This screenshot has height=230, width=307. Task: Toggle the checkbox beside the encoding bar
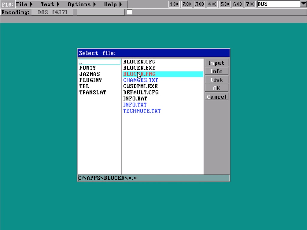point(130,12)
